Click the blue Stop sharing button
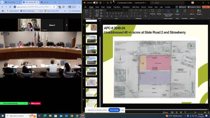 (114, 110)
